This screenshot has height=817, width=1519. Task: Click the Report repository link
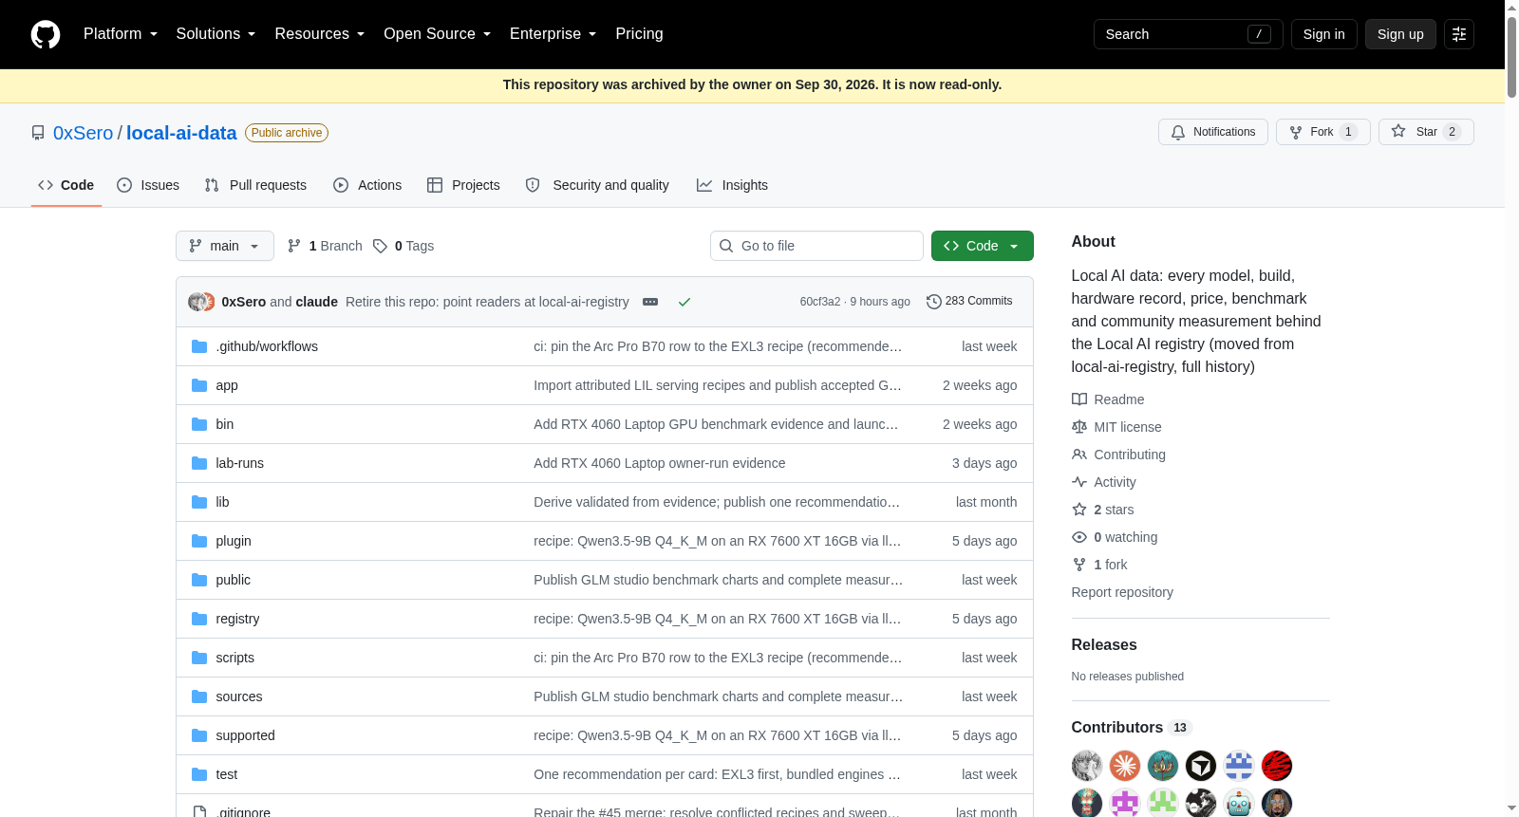pyautogui.click(x=1122, y=592)
